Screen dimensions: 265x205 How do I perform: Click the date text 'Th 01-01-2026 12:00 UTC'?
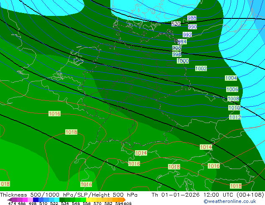point(193,195)
